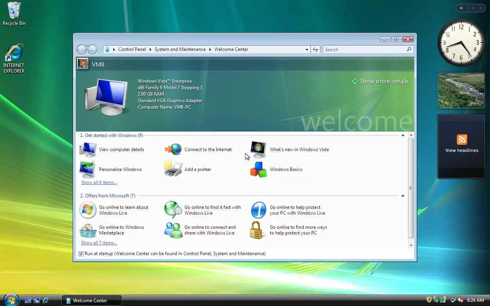Image resolution: width=490 pixels, height=306 pixels.
Task: Click the Forward navigation button
Action: pyautogui.click(x=92, y=49)
